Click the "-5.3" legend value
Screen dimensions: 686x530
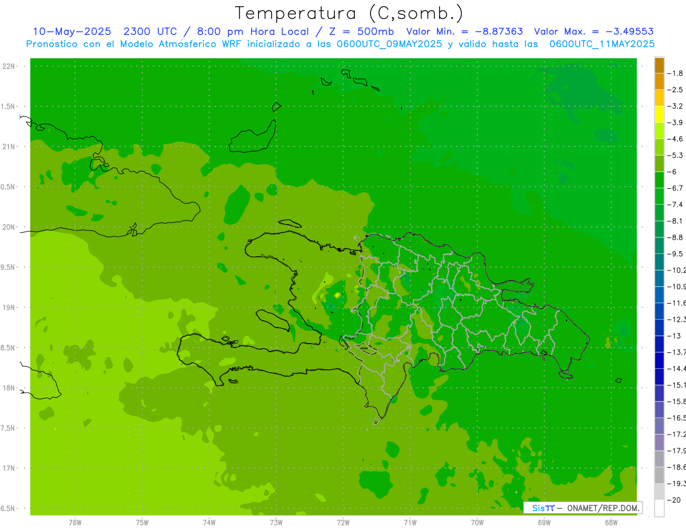pyautogui.click(x=676, y=155)
